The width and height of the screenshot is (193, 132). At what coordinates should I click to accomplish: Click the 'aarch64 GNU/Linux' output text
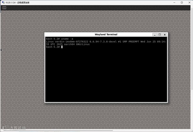click(x=77, y=44)
